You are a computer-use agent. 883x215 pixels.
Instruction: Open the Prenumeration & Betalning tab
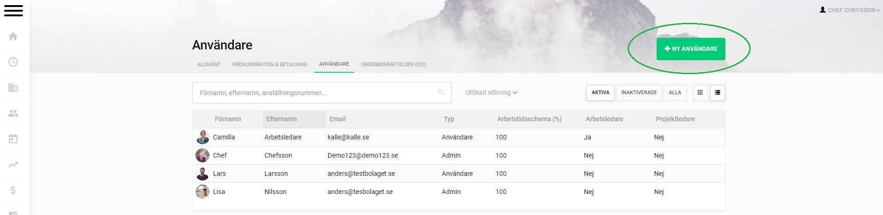(270, 64)
